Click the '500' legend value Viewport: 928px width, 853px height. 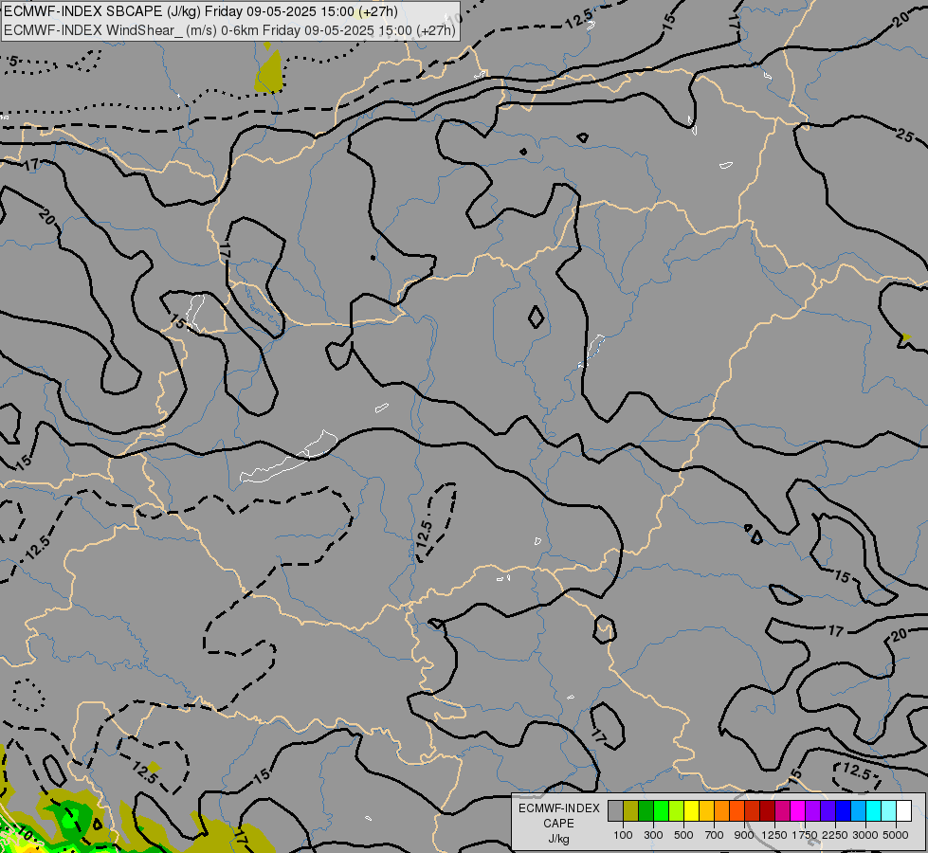tap(683, 835)
